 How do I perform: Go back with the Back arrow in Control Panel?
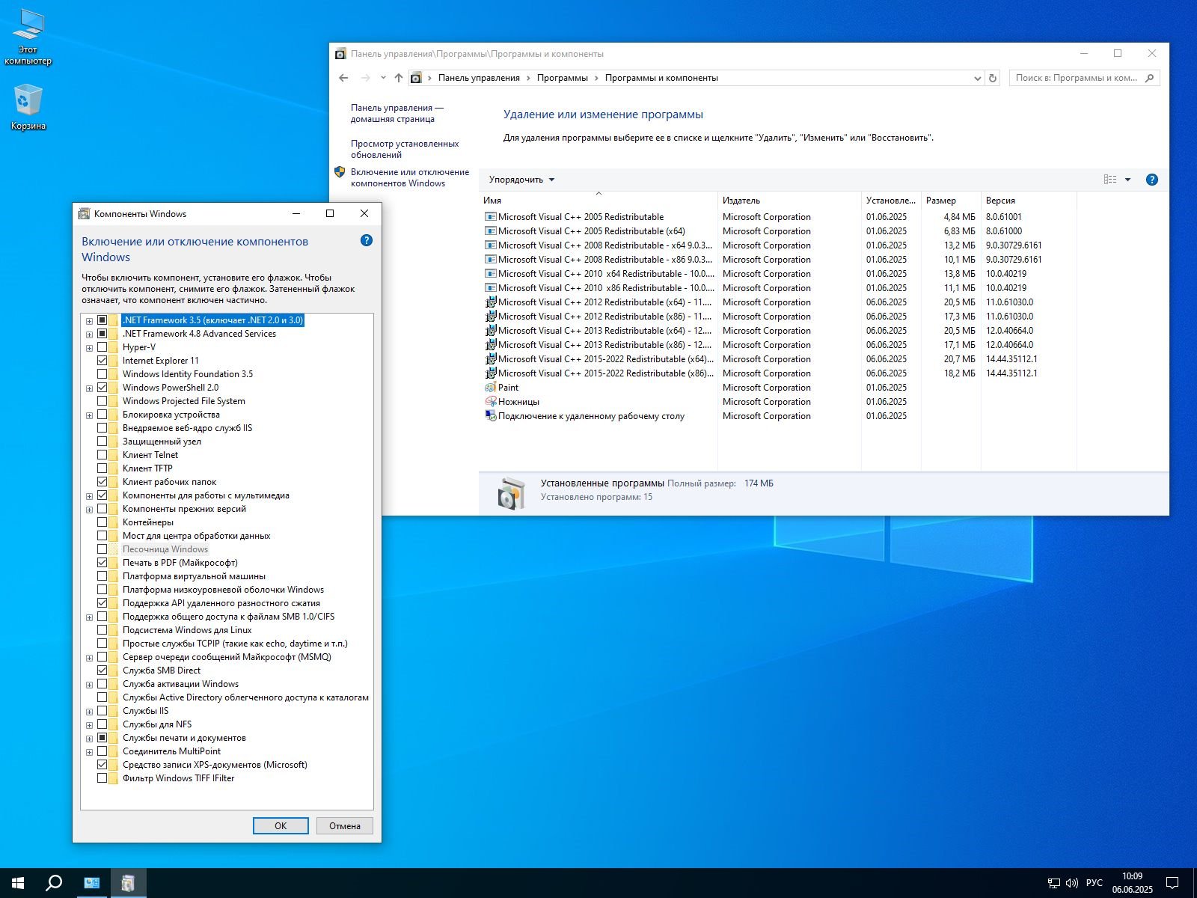tap(343, 78)
